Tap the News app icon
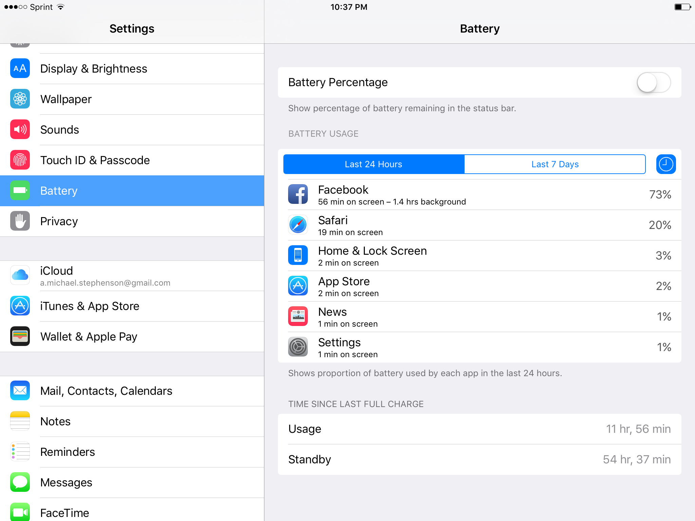Viewport: 695px width, 521px height. tap(298, 316)
